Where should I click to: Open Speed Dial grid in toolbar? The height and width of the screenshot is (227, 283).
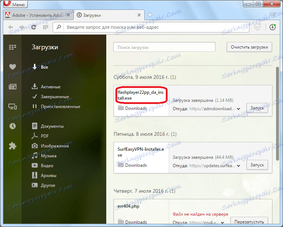pos(46,27)
